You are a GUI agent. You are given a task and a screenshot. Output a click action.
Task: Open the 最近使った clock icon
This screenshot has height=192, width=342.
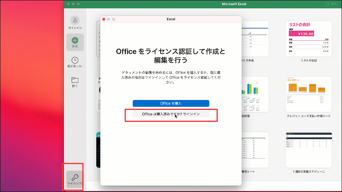(75, 61)
